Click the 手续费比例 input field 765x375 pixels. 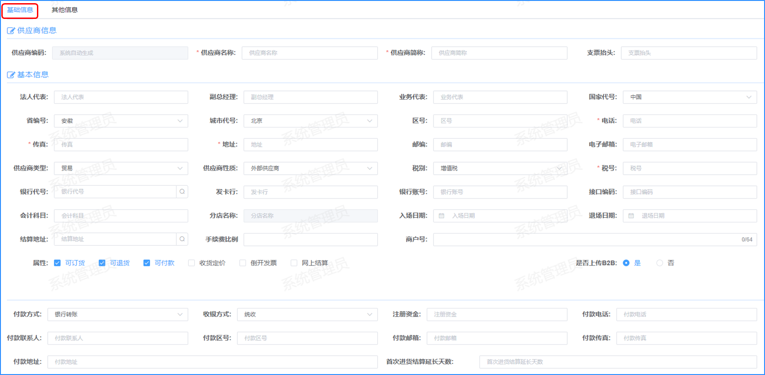310,239
